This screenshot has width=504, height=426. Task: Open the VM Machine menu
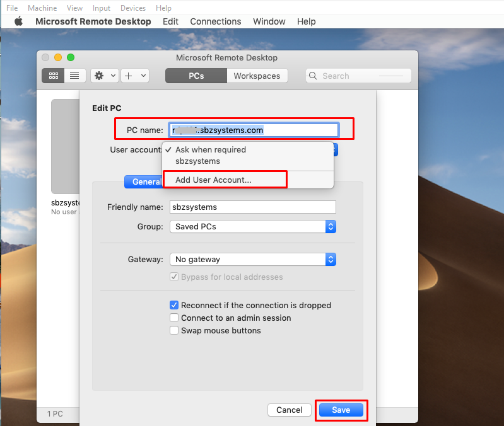(42, 8)
